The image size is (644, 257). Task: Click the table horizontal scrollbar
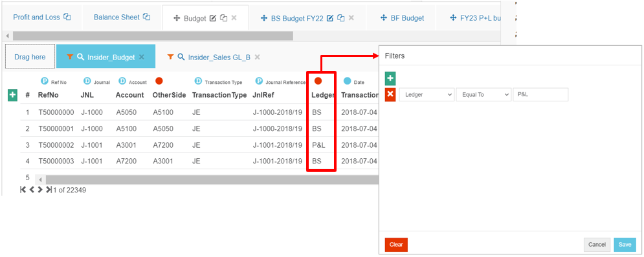(212, 180)
